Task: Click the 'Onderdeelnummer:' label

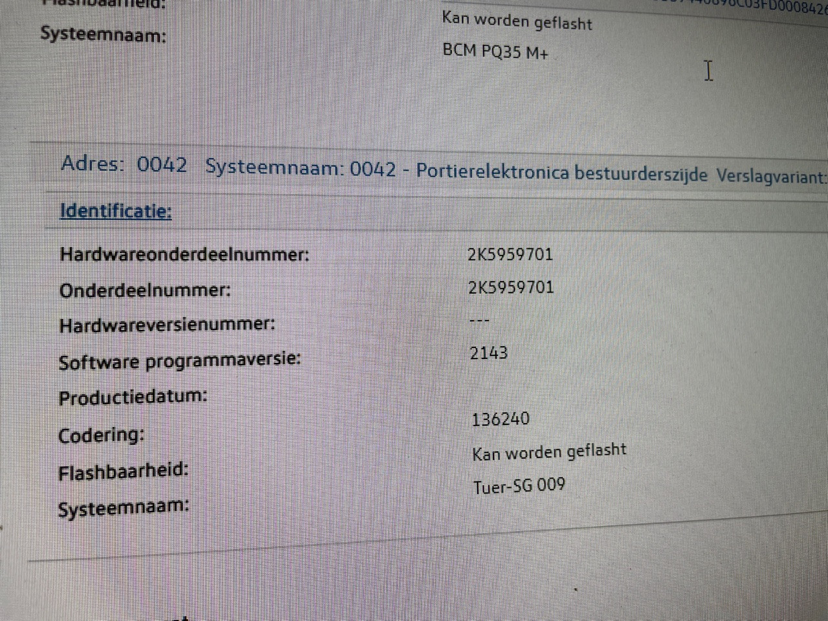Action: click(x=145, y=290)
